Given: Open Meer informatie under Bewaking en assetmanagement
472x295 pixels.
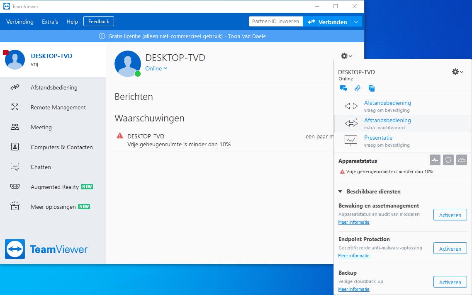Looking at the screenshot, I should [354, 222].
